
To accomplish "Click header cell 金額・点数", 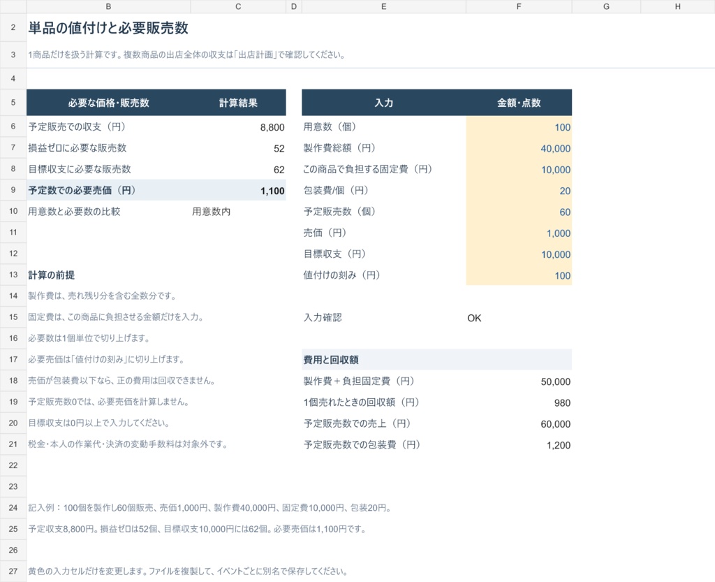I will pyautogui.click(x=519, y=103).
